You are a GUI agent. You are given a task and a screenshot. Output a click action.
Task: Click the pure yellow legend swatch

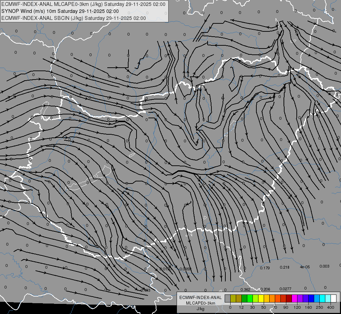[261, 298]
